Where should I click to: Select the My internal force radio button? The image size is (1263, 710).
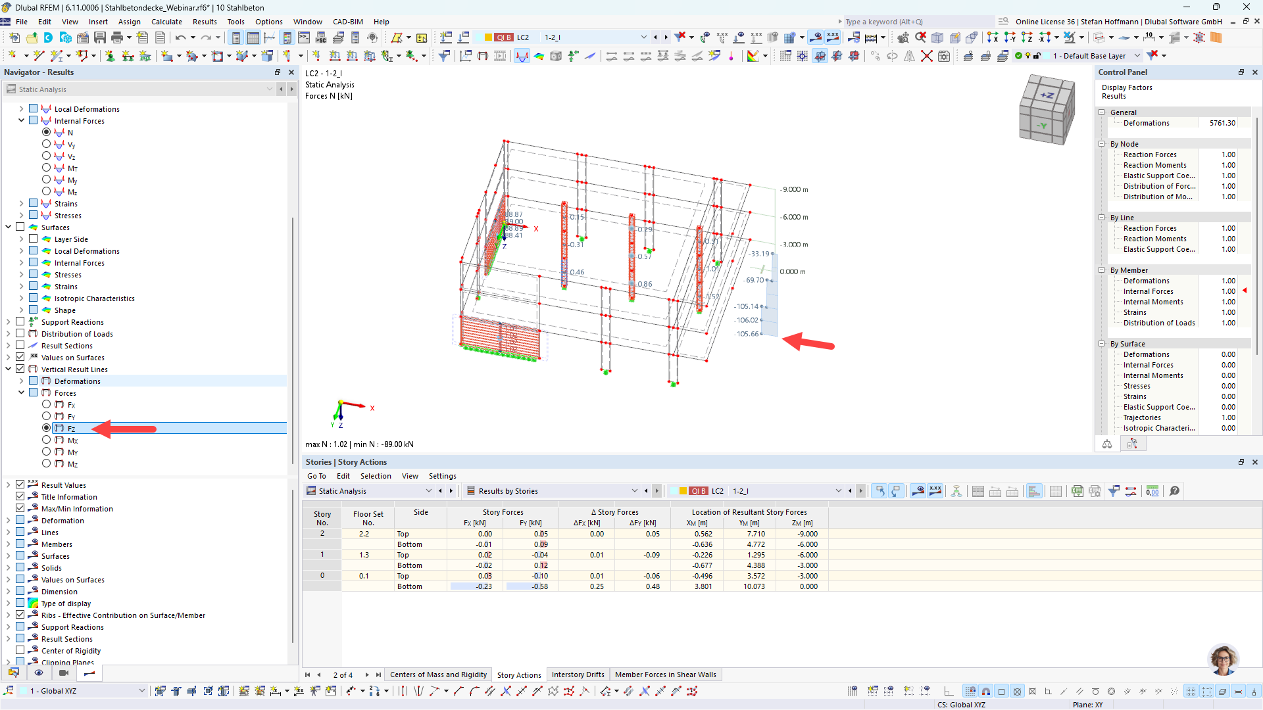tap(46, 179)
